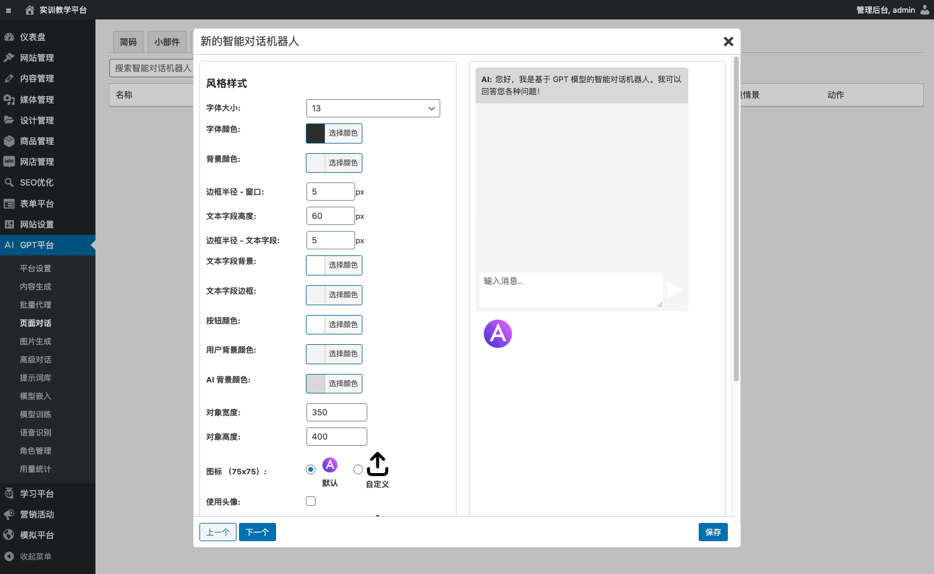Click the 按钮颜色 color swatch
The width and height of the screenshot is (934, 574).
(x=316, y=325)
